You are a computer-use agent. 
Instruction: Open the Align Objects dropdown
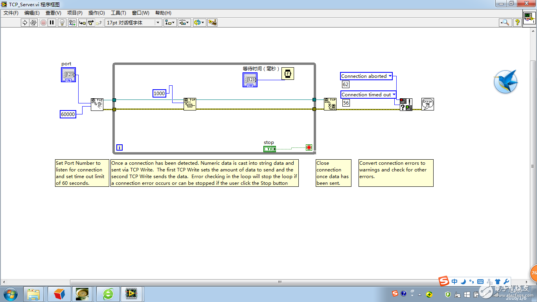pos(170,22)
